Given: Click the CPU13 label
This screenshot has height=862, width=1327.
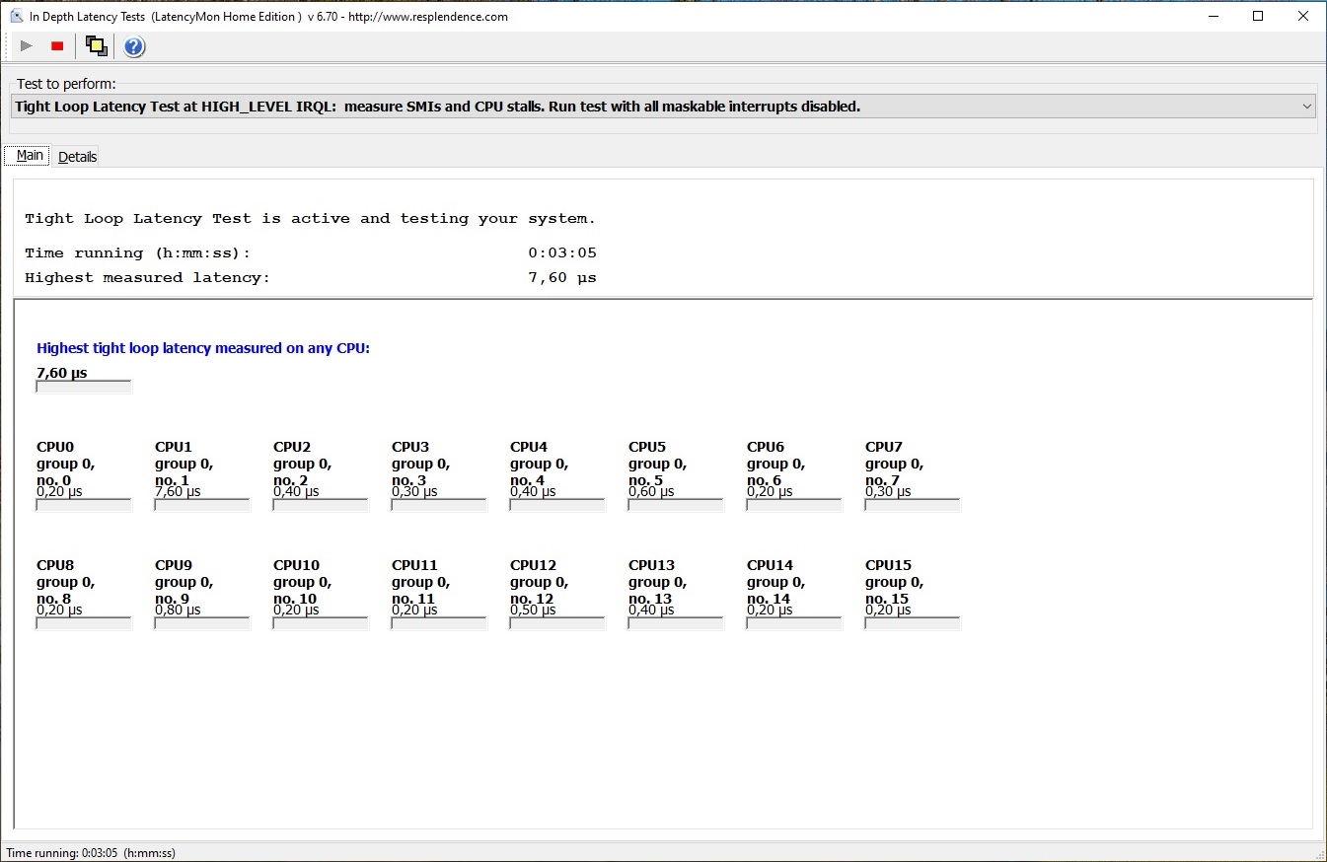Looking at the screenshot, I should [x=651, y=565].
